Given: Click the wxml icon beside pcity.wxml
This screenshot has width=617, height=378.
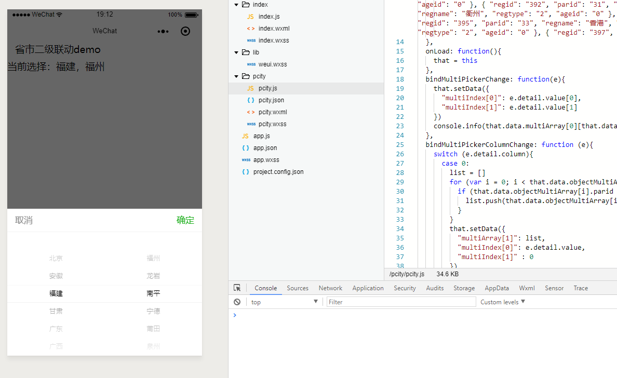Looking at the screenshot, I should pyautogui.click(x=250, y=112).
